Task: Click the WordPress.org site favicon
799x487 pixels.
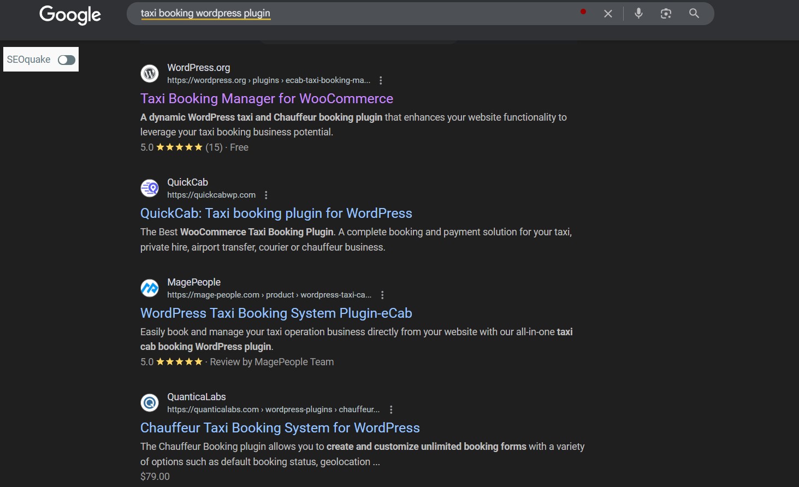Action: (150, 73)
